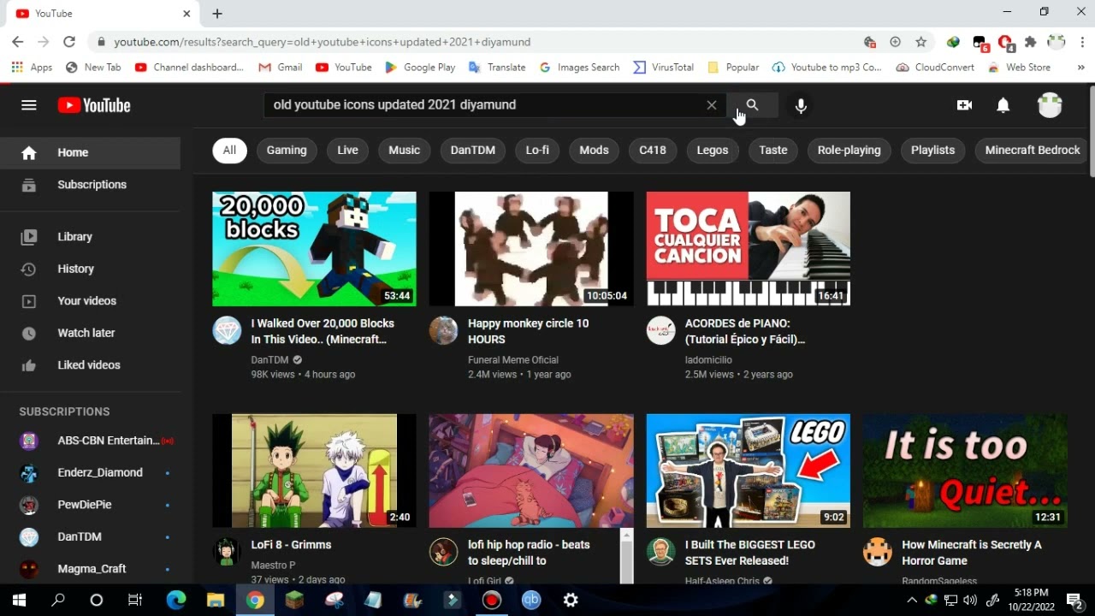The height and width of the screenshot is (616, 1095).
Task: Open DanTDM channel avatar beside first video
Action: pyautogui.click(x=227, y=330)
